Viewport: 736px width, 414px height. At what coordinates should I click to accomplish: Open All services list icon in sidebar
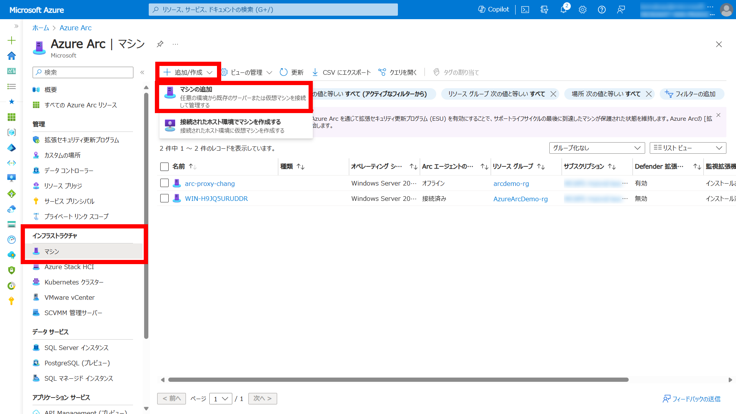(11, 86)
